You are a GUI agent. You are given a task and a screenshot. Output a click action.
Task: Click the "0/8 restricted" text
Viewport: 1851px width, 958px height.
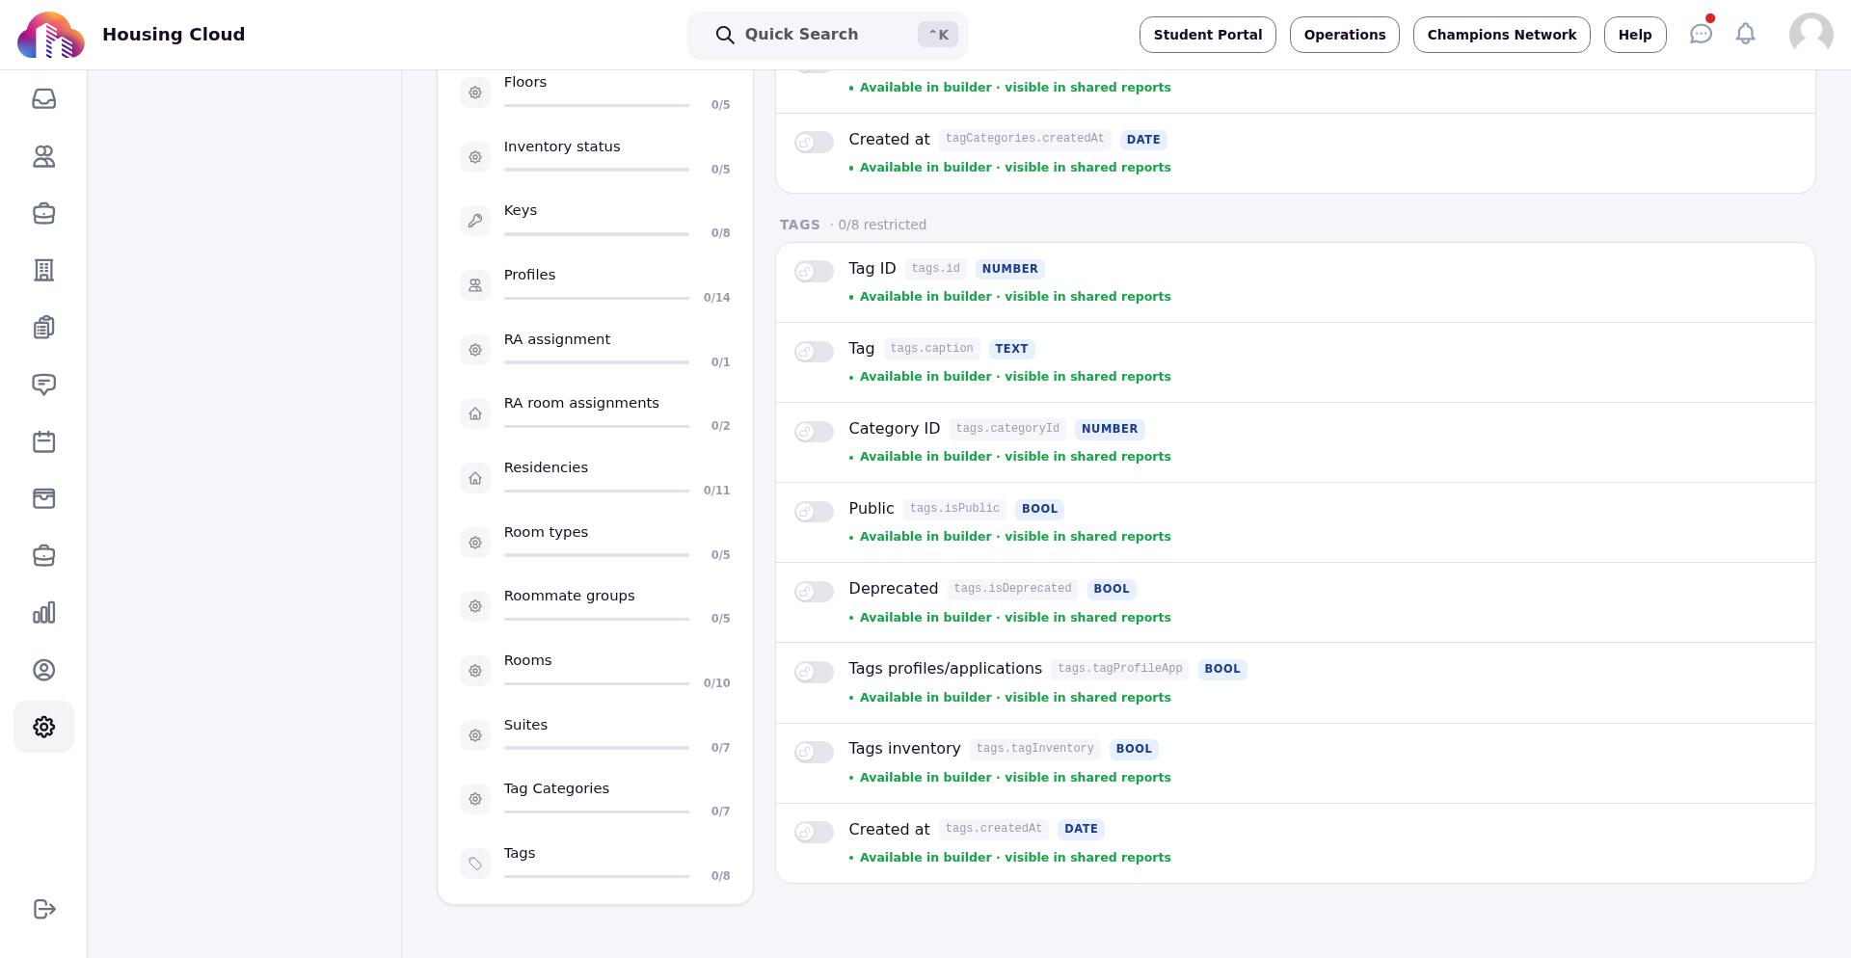pyautogui.click(x=882, y=225)
